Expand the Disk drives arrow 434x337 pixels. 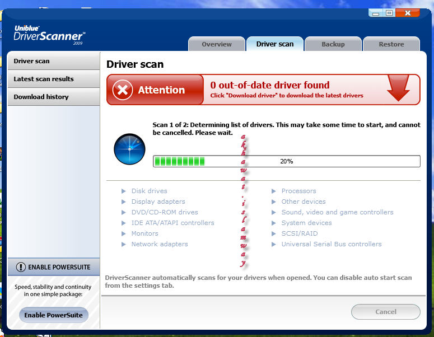click(123, 191)
